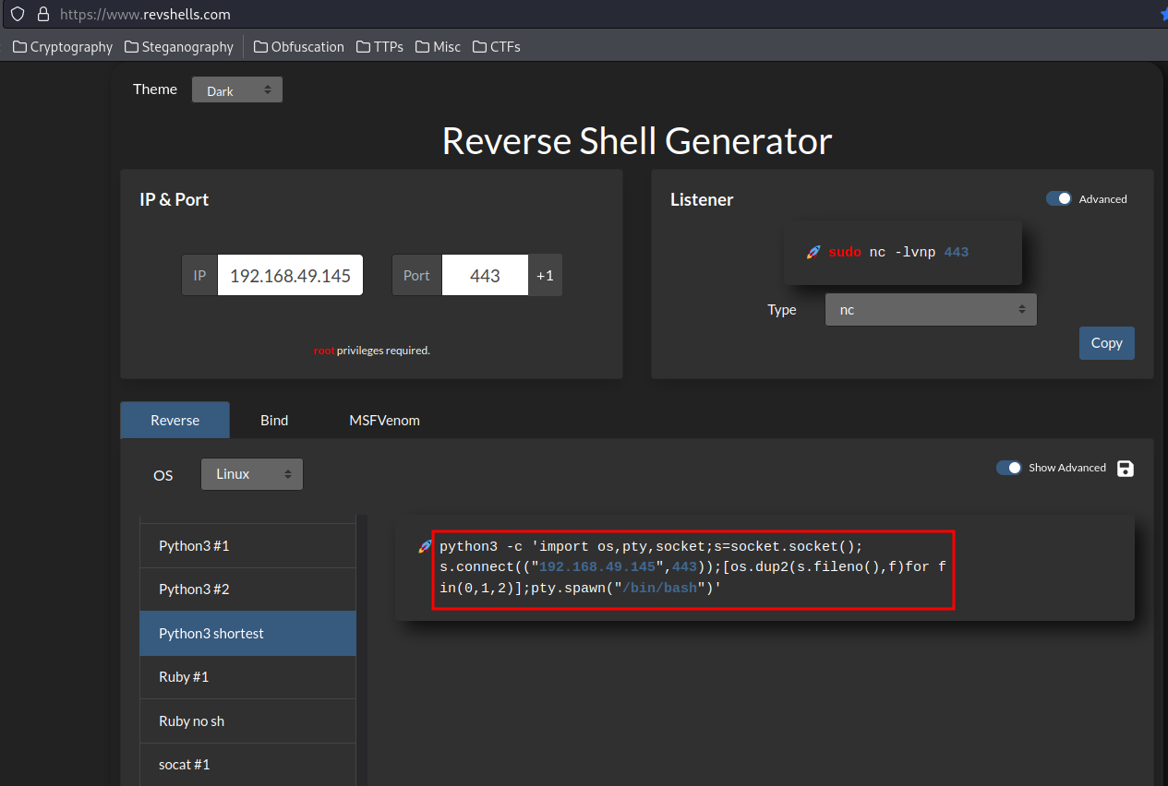
Task: Toggle the Show Advanced switch
Action: [x=1009, y=468]
